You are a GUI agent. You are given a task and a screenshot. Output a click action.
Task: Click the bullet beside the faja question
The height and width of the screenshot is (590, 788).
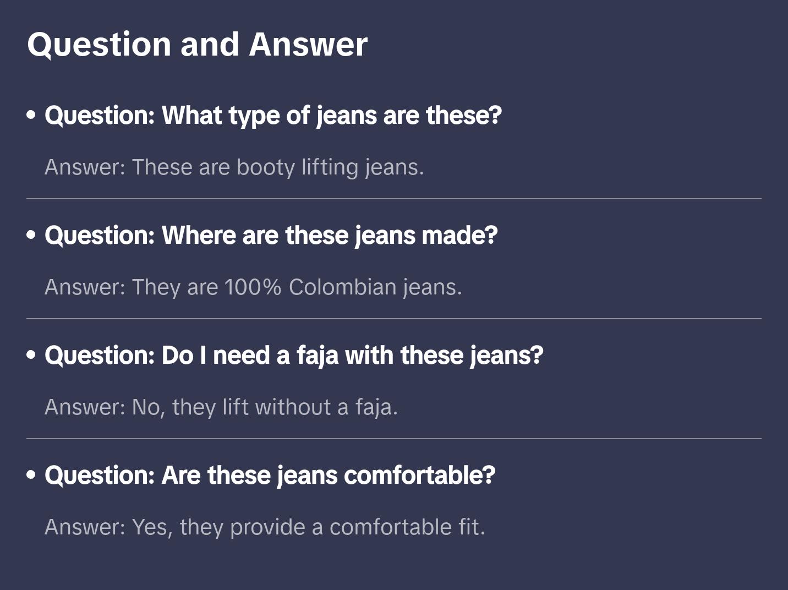pyautogui.click(x=31, y=356)
